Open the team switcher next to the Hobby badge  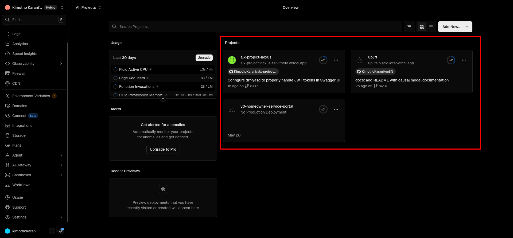(62, 7)
